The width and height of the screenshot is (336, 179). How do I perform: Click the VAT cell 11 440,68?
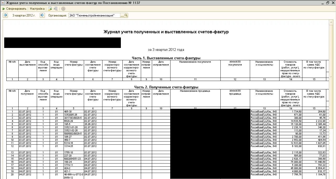314,162
